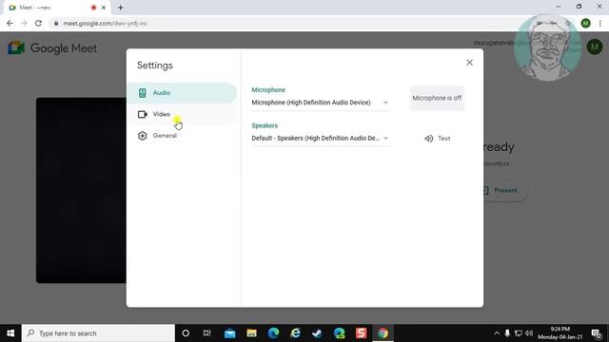Click the General gear icon in sidebar
Viewport: 609px width, 342px height.
tap(142, 136)
